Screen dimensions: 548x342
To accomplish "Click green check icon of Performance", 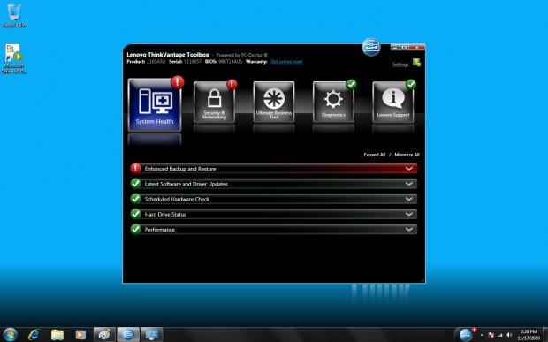I will coord(135,229).
